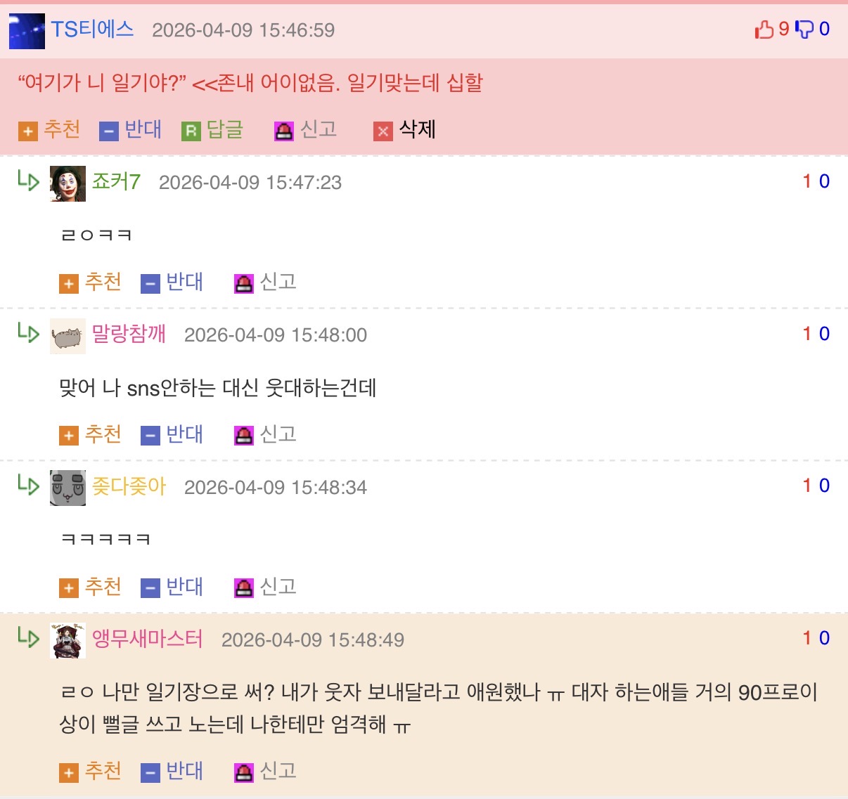The width and height of the screenshot is (848, 799).
Task: Click thumbs-up icon on TS티에스 comment
Action: click(764, 30)
